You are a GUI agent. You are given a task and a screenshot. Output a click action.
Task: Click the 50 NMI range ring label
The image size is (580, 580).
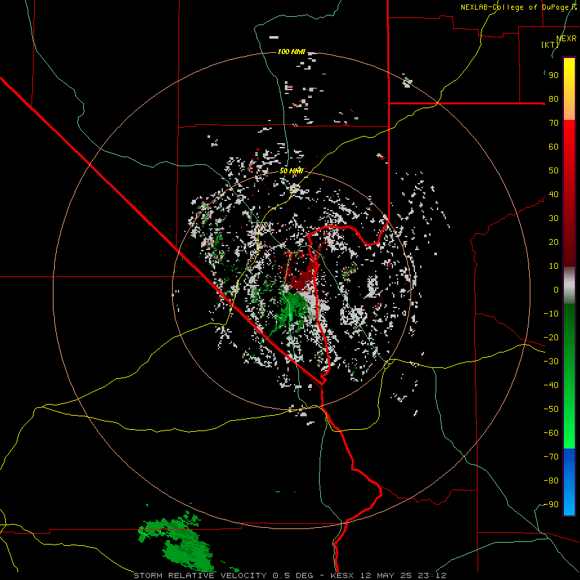[291, 171]
